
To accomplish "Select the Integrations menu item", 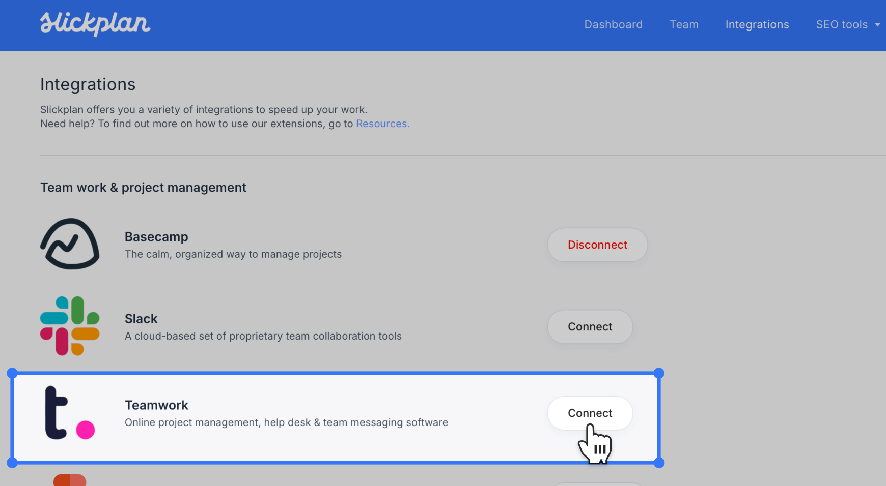I will click(x=757, y=24).
